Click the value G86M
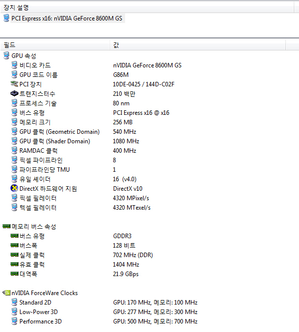Image resolution: width=299 pixels, height=332 pixels. [x=121, y=75]
